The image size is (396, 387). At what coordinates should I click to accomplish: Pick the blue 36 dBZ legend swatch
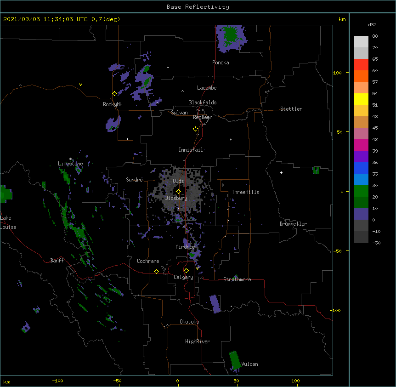[x=361, y=168]
